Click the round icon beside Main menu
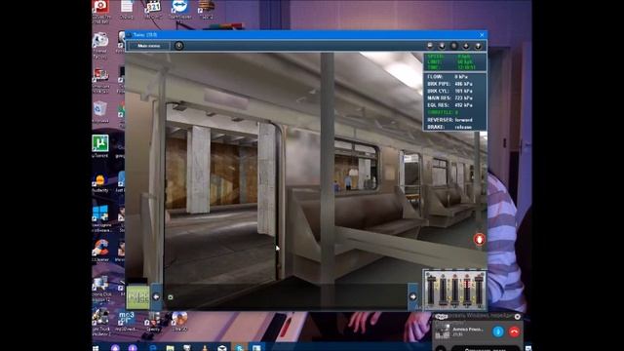The image size is (624, 351). 179,46
